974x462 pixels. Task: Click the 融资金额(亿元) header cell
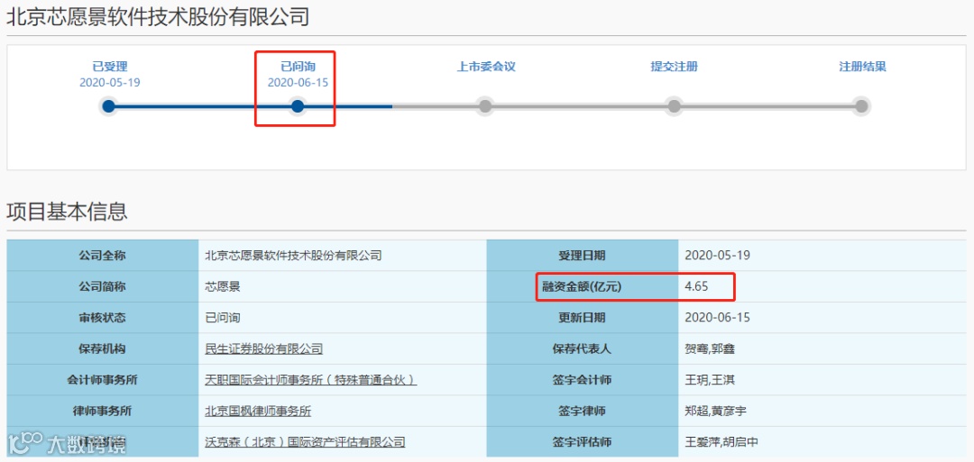pyautogui.click(x=582, y=286)
